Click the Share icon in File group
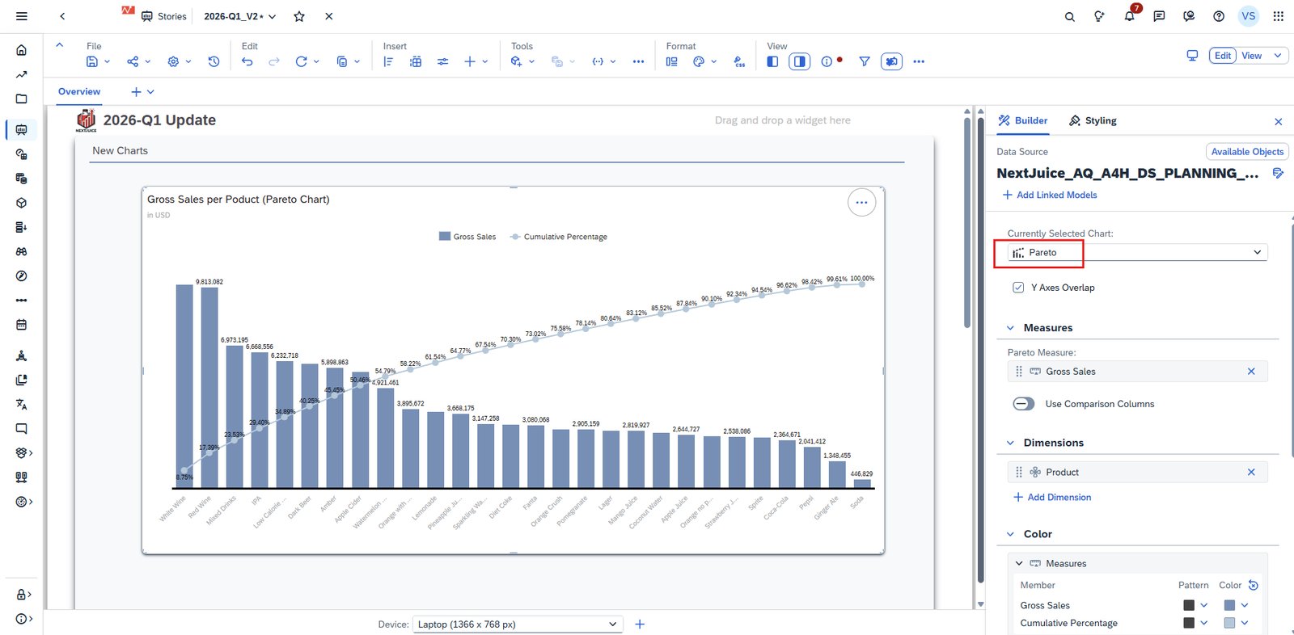This screenshot has width=1294, height=635. (x=133, y=61)
